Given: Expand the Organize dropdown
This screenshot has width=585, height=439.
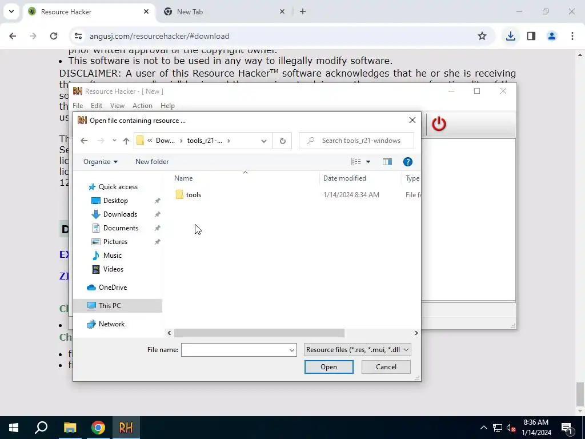Looking at the screenshot, I should [x=101, y=162].
